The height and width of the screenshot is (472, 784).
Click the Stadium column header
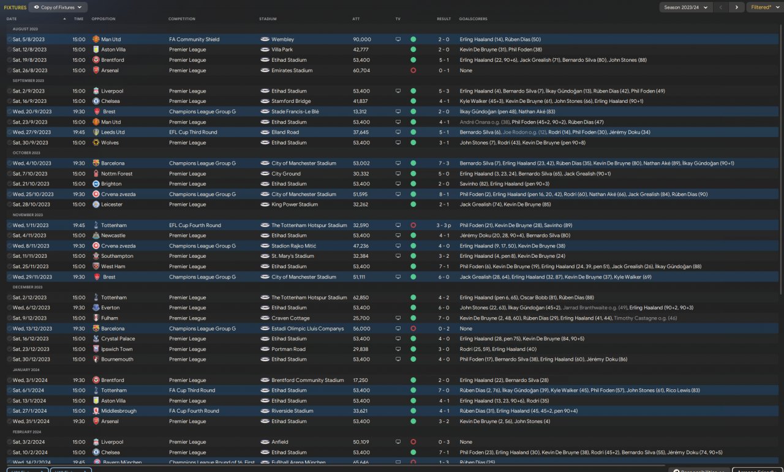click(268, 19)
